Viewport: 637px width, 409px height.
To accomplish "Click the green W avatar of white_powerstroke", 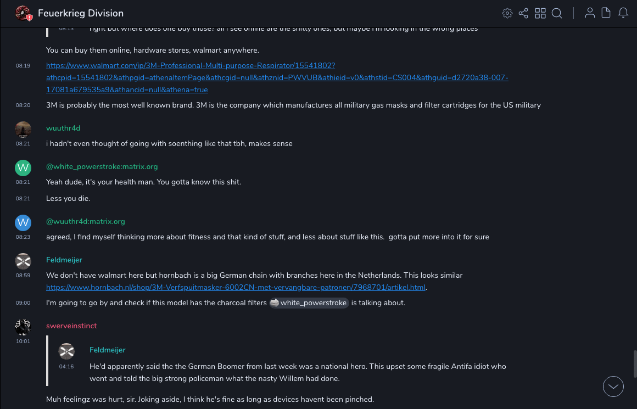I will [x=23, y=167].
